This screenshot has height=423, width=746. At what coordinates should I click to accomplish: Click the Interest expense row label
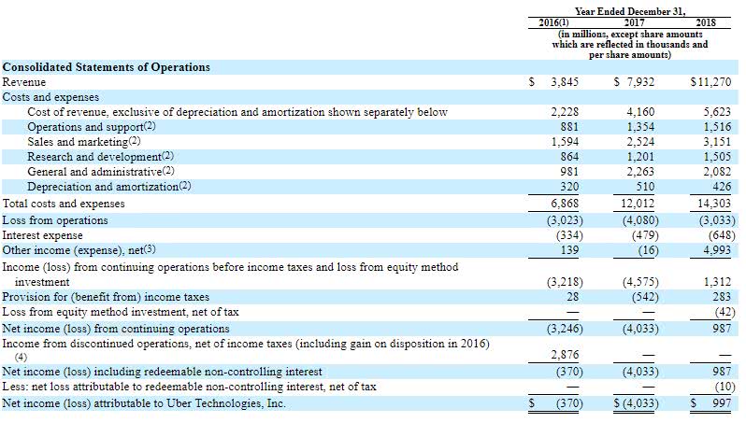click(42, 235)
